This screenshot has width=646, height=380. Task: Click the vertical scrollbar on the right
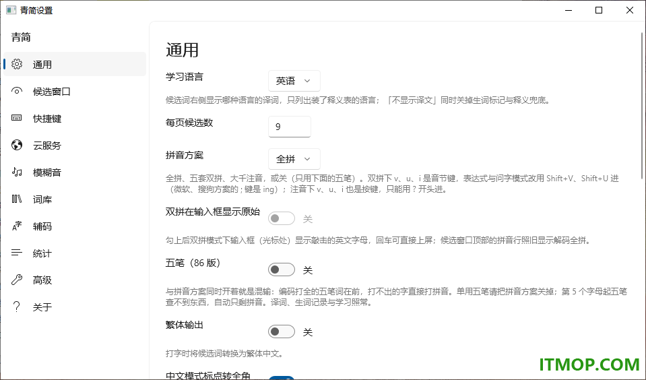pos(642,106)
